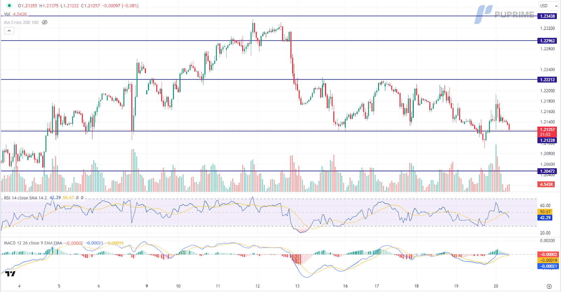Click the high price H1.21375 in header
The width and height of the screenshot is (561, 292).
49,6
